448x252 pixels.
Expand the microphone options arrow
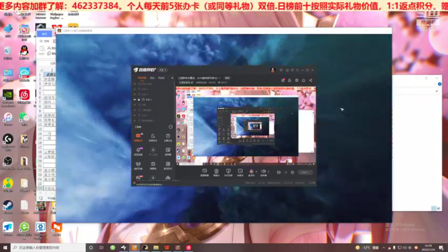[256, 172]
